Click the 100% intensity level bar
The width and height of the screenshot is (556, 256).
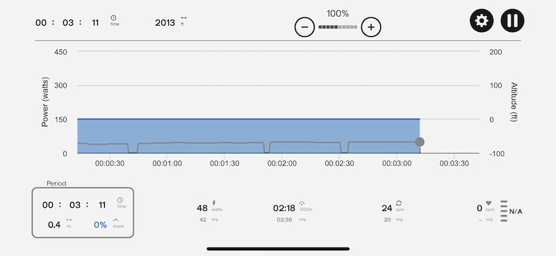click(x=338, y=27)
